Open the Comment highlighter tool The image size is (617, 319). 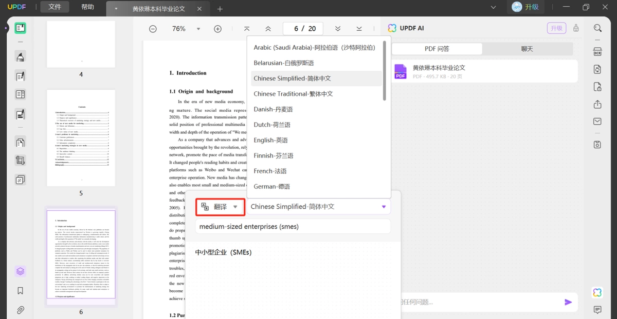tap(21, 57)
